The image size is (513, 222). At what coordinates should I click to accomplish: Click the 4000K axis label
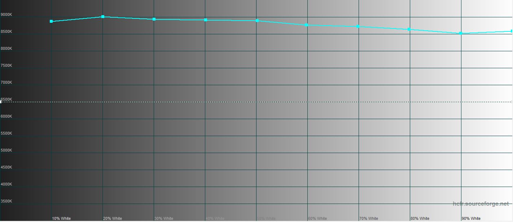coord(6,184)
